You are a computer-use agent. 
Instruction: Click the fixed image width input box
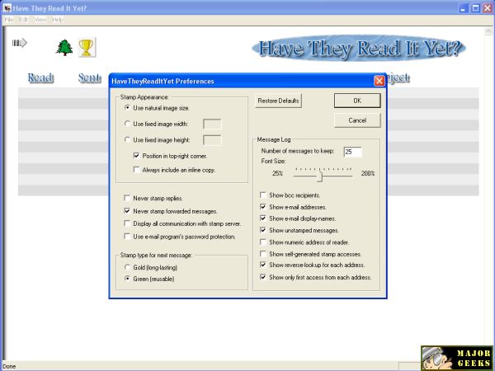(212, 124)
